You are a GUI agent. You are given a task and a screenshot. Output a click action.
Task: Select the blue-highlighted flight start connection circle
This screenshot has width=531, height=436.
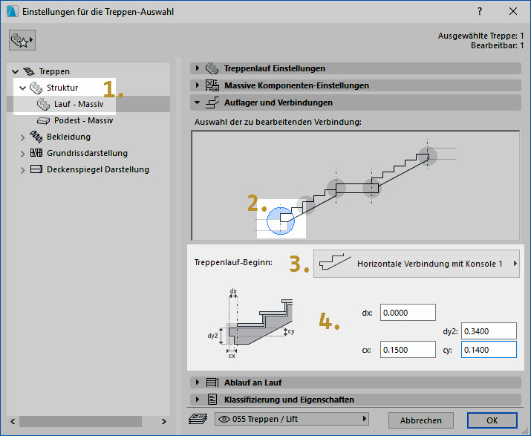[281, 221]
